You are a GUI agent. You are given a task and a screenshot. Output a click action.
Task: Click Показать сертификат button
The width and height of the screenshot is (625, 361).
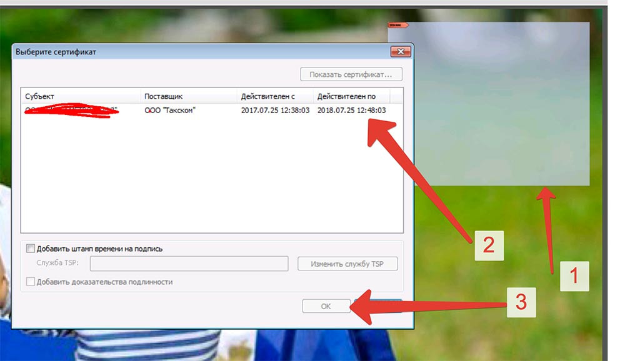(x=351, y=74)
